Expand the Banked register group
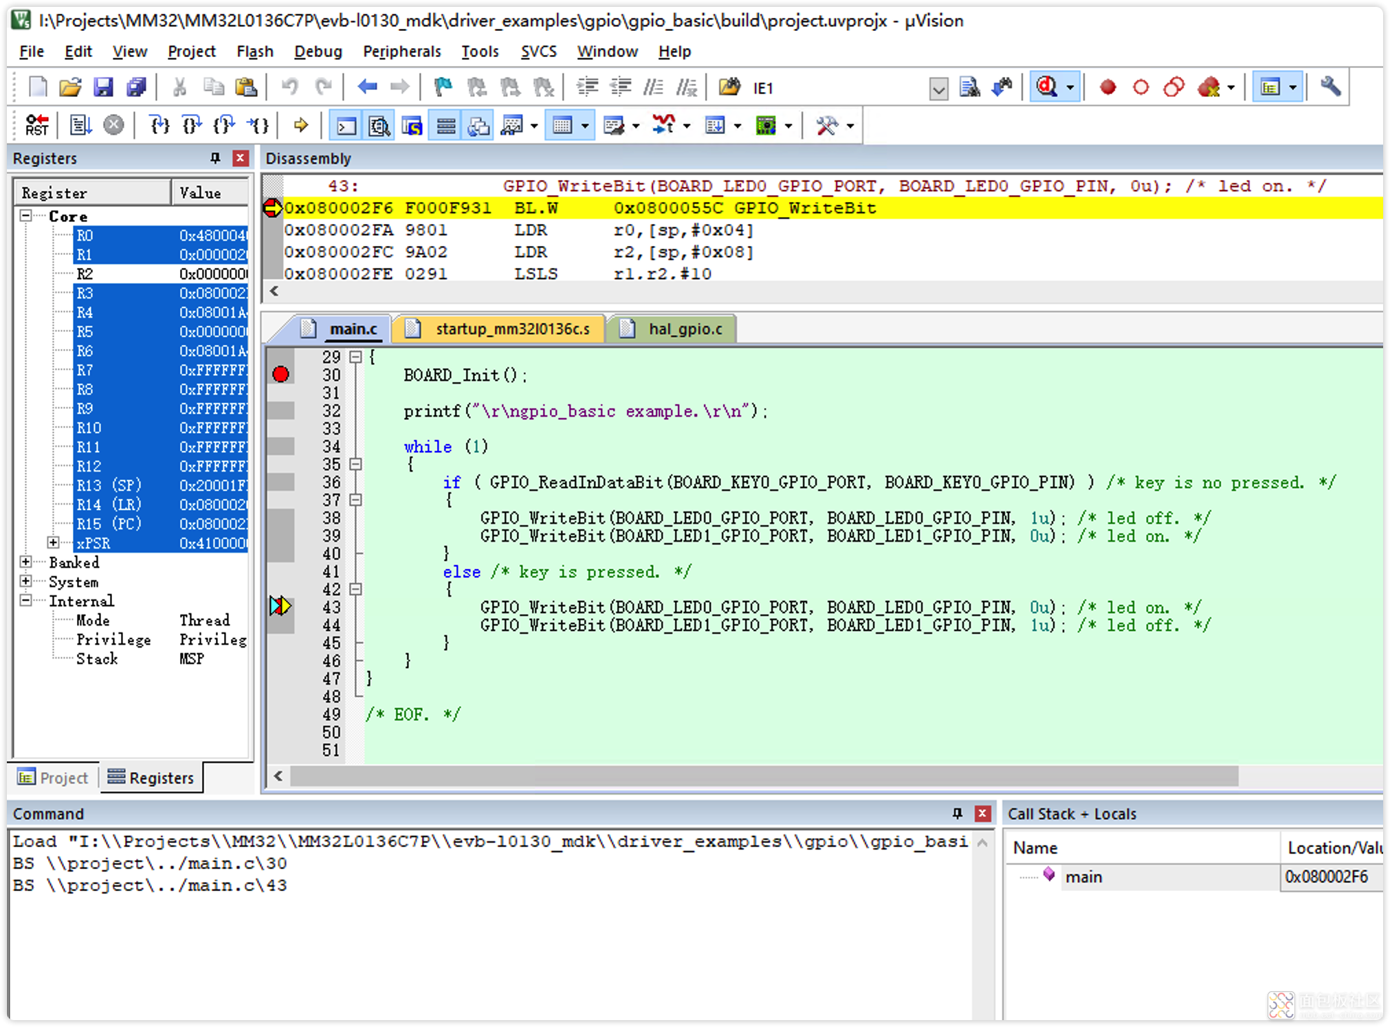1390x1027 pixels. (x=26, y=562)
